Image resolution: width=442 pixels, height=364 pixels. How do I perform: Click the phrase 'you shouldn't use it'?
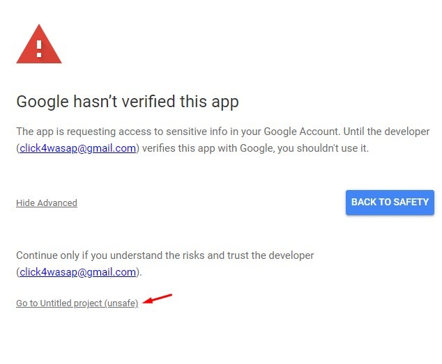(322, 148)
